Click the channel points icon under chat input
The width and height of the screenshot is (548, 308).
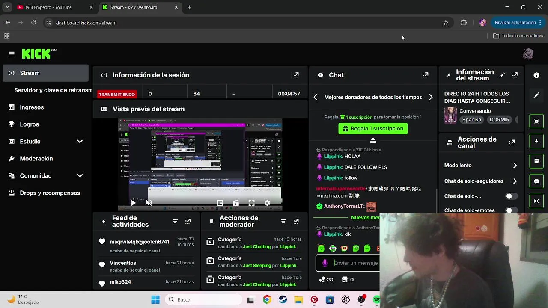[326, 280]
